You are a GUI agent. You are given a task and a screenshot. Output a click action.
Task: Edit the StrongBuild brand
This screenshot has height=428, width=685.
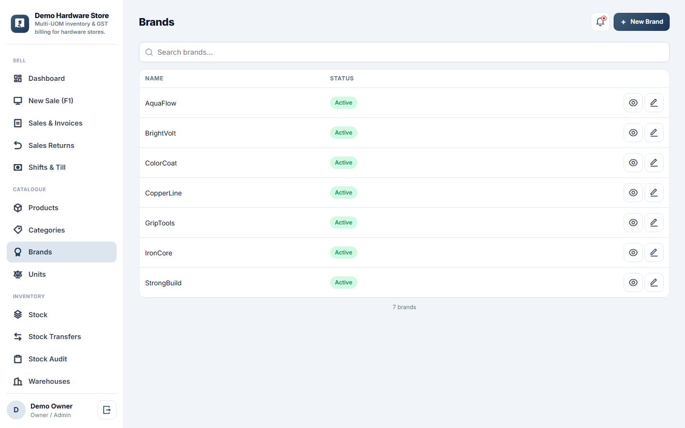pyautogui.click(x=654, y=282)
